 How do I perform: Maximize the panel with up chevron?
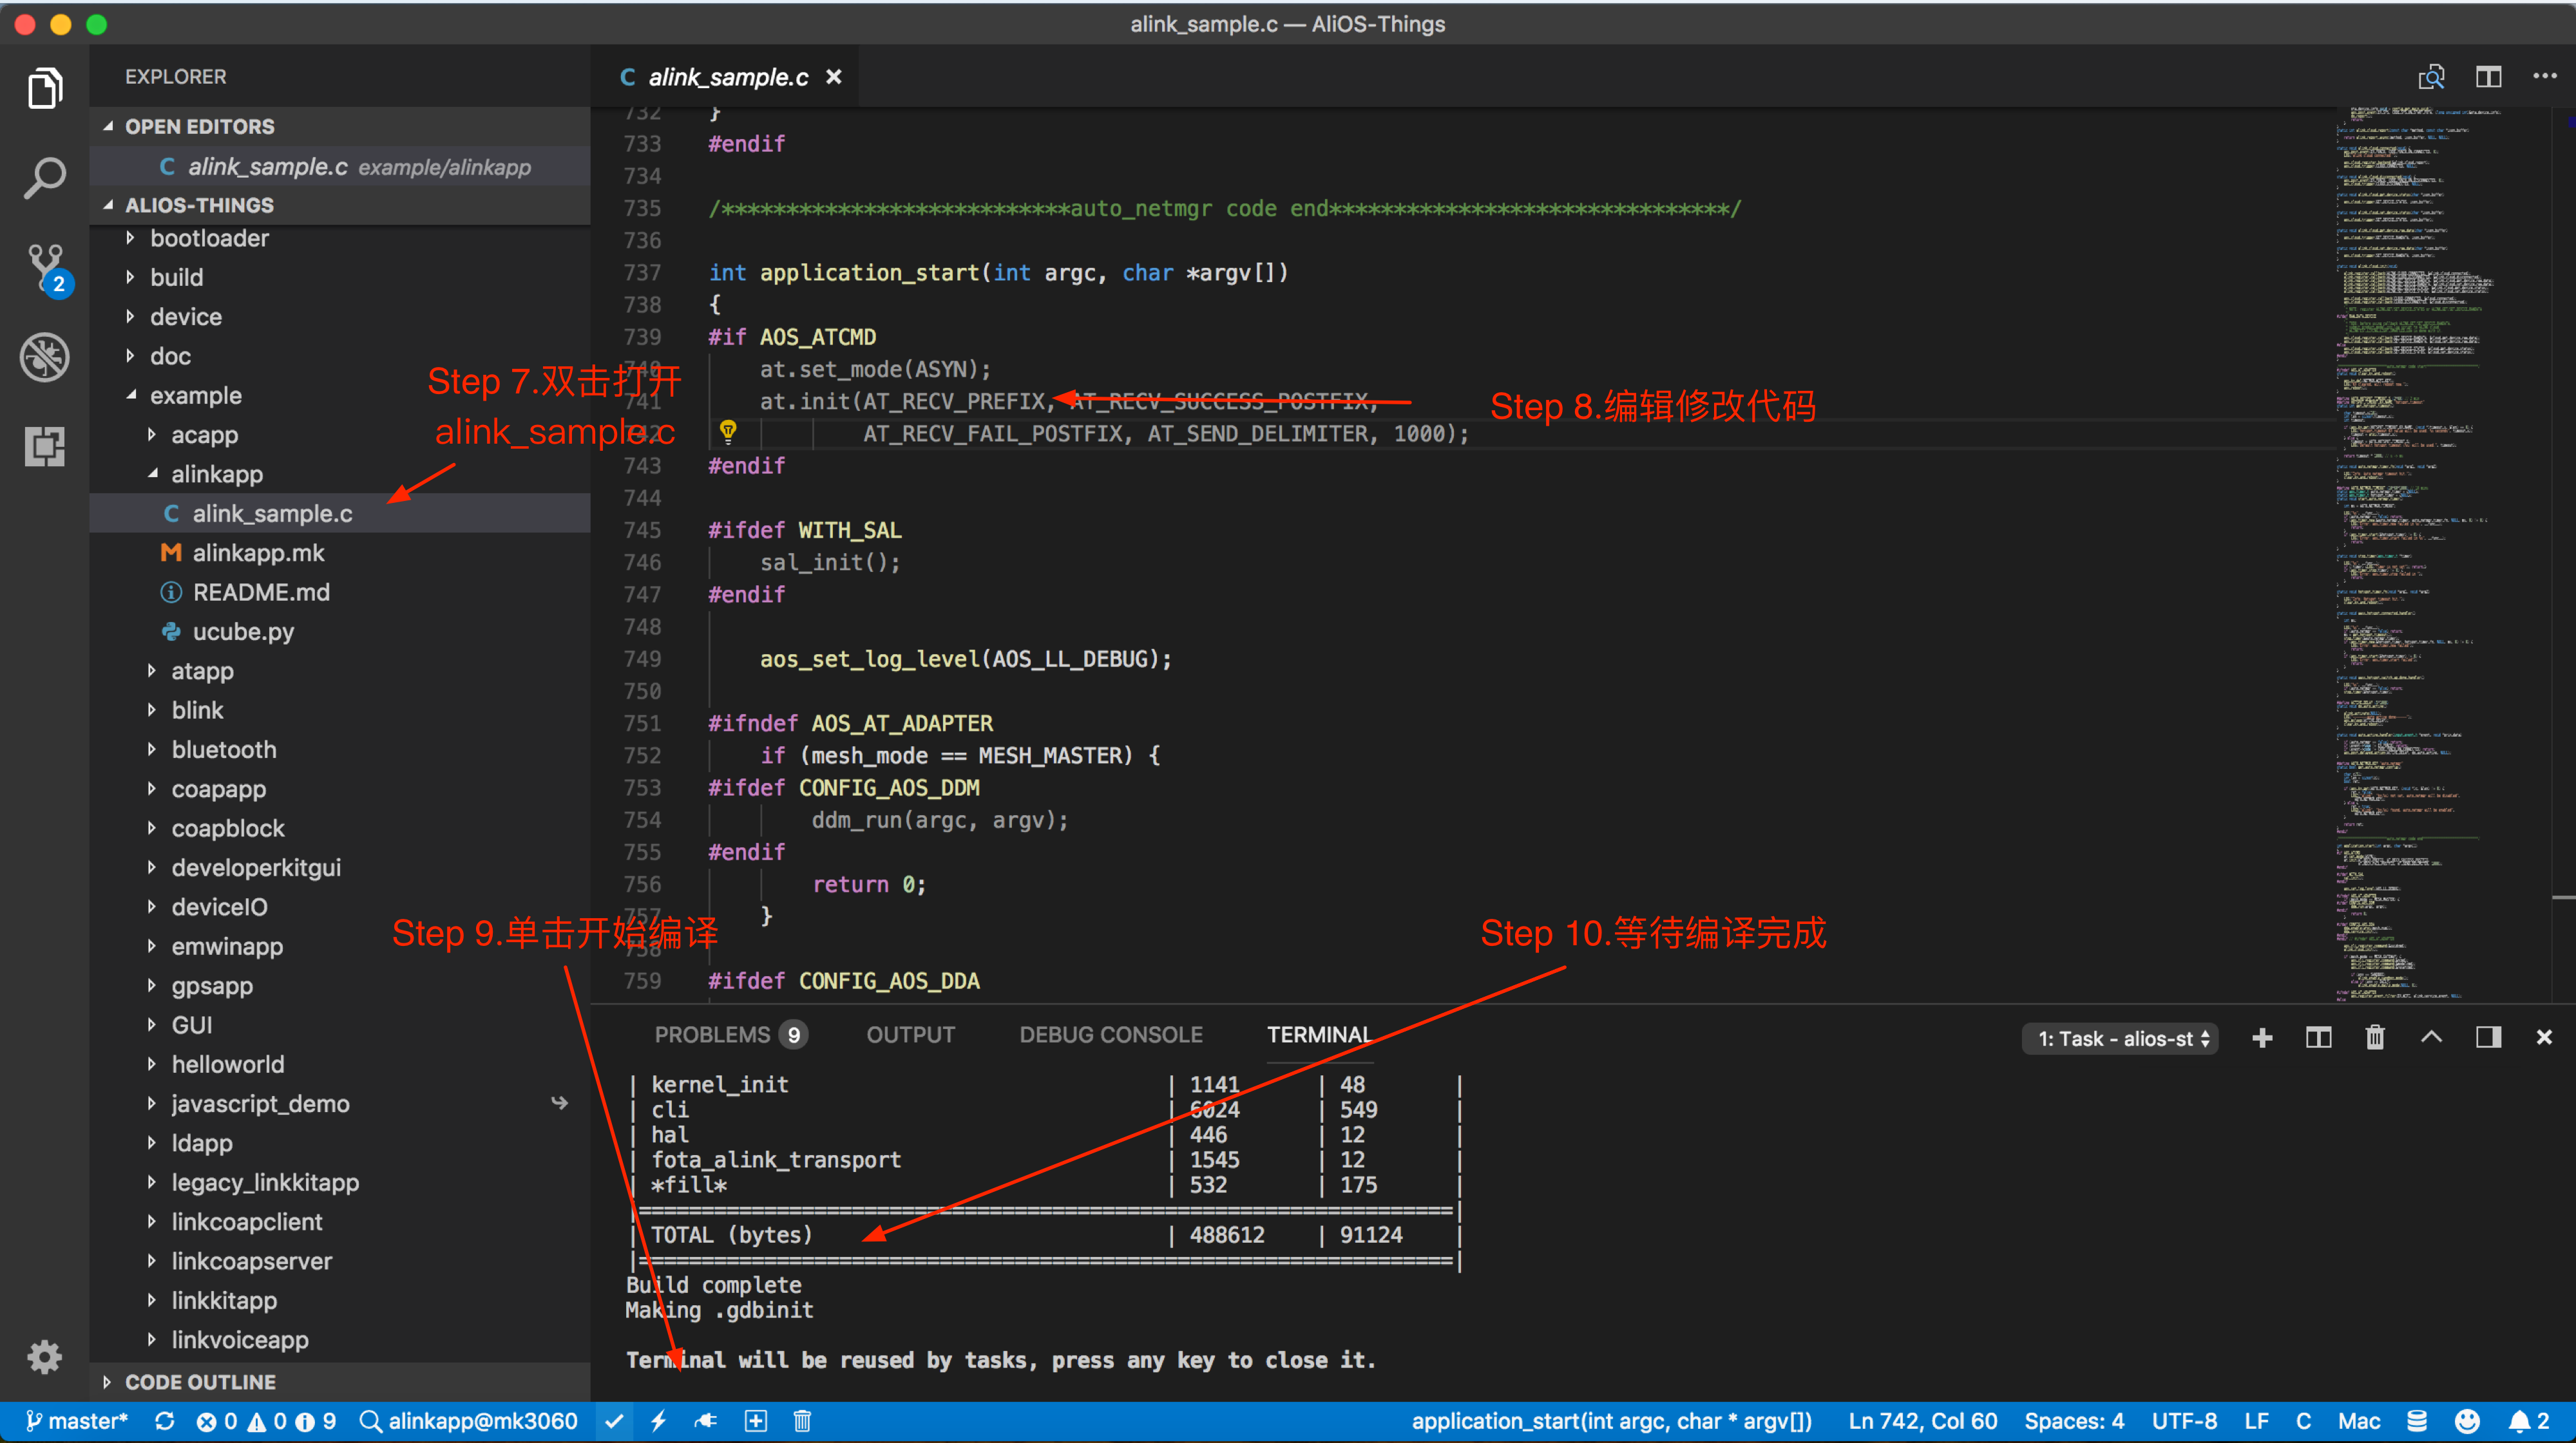[2431, 1037]
